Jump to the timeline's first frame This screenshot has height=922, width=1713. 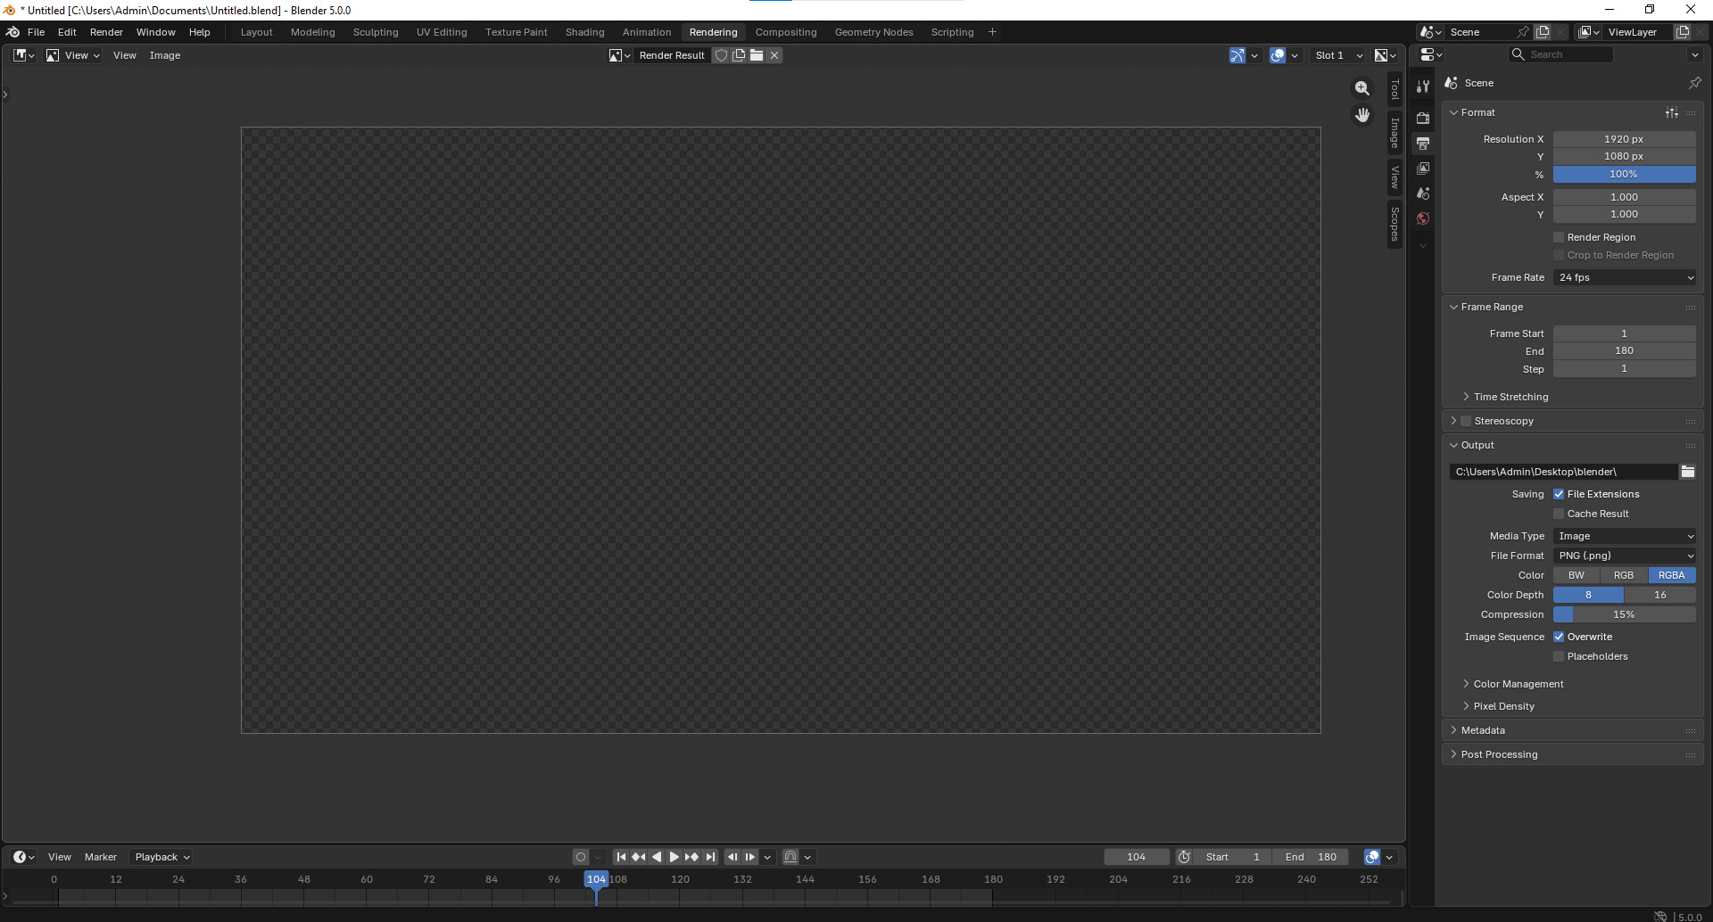point(621,857)
